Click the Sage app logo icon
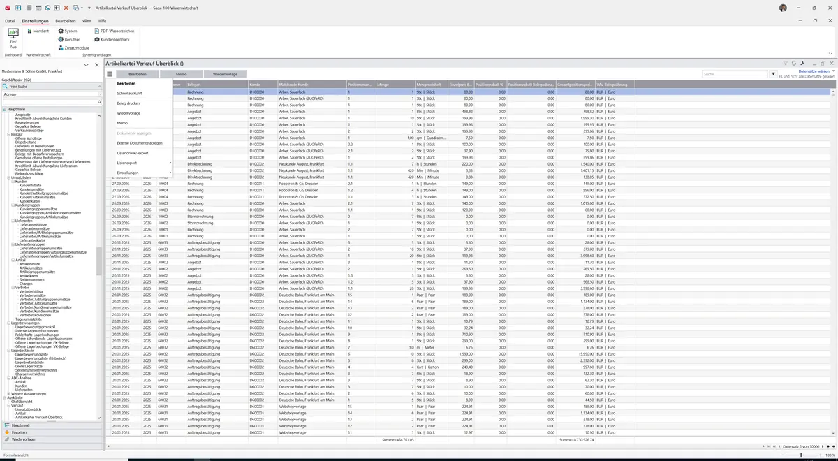Screen dimensions: 838x461 point(7,8)
